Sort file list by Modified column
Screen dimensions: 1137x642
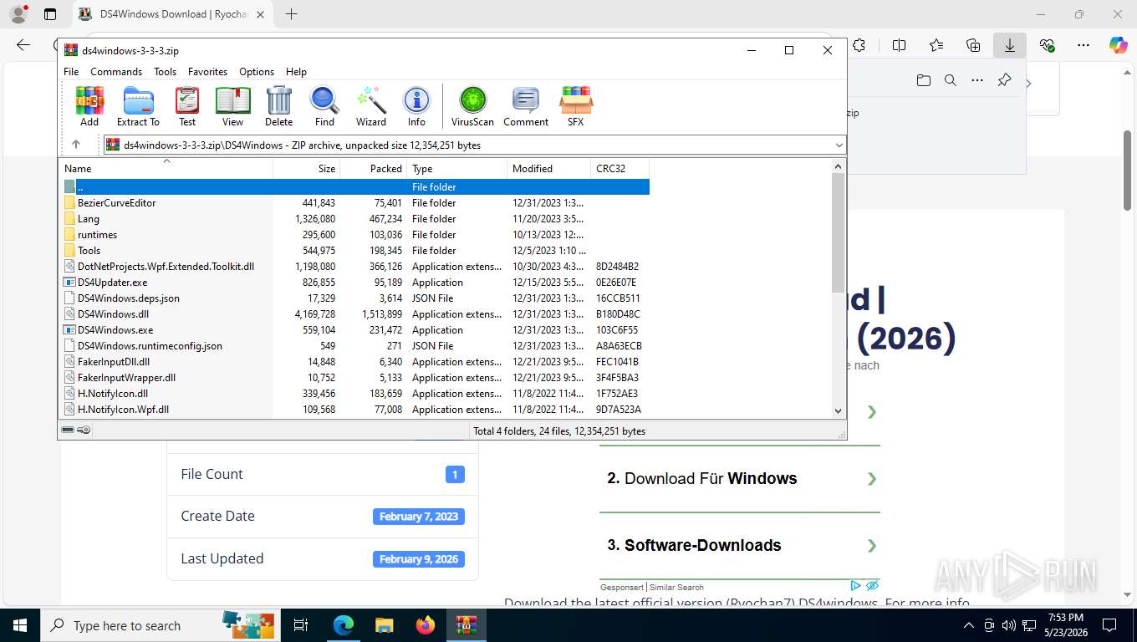(x=549, y=168)
